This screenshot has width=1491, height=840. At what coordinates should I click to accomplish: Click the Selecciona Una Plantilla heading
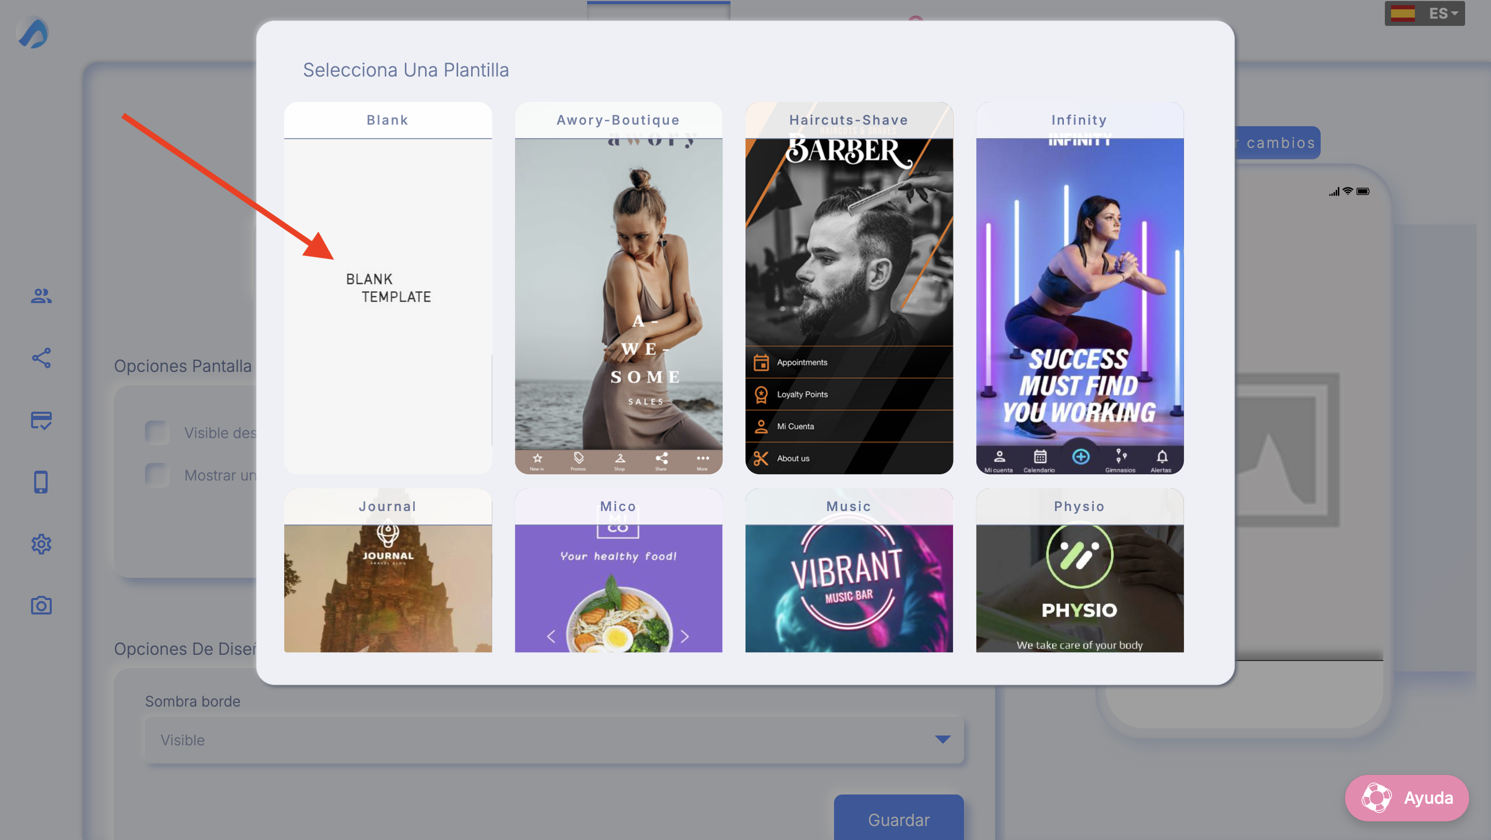click(x=406, y=70)
